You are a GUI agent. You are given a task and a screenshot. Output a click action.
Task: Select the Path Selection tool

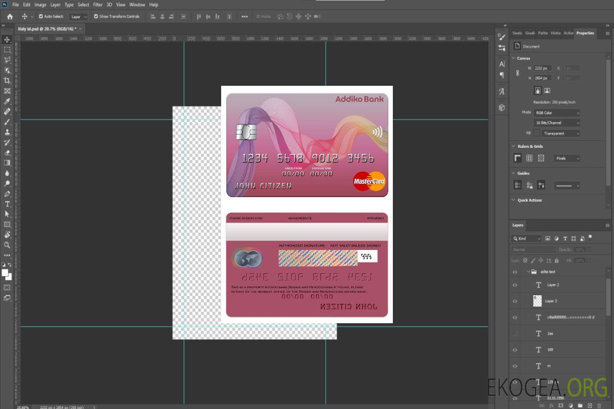pyautogui.click(x=7, y=214)
